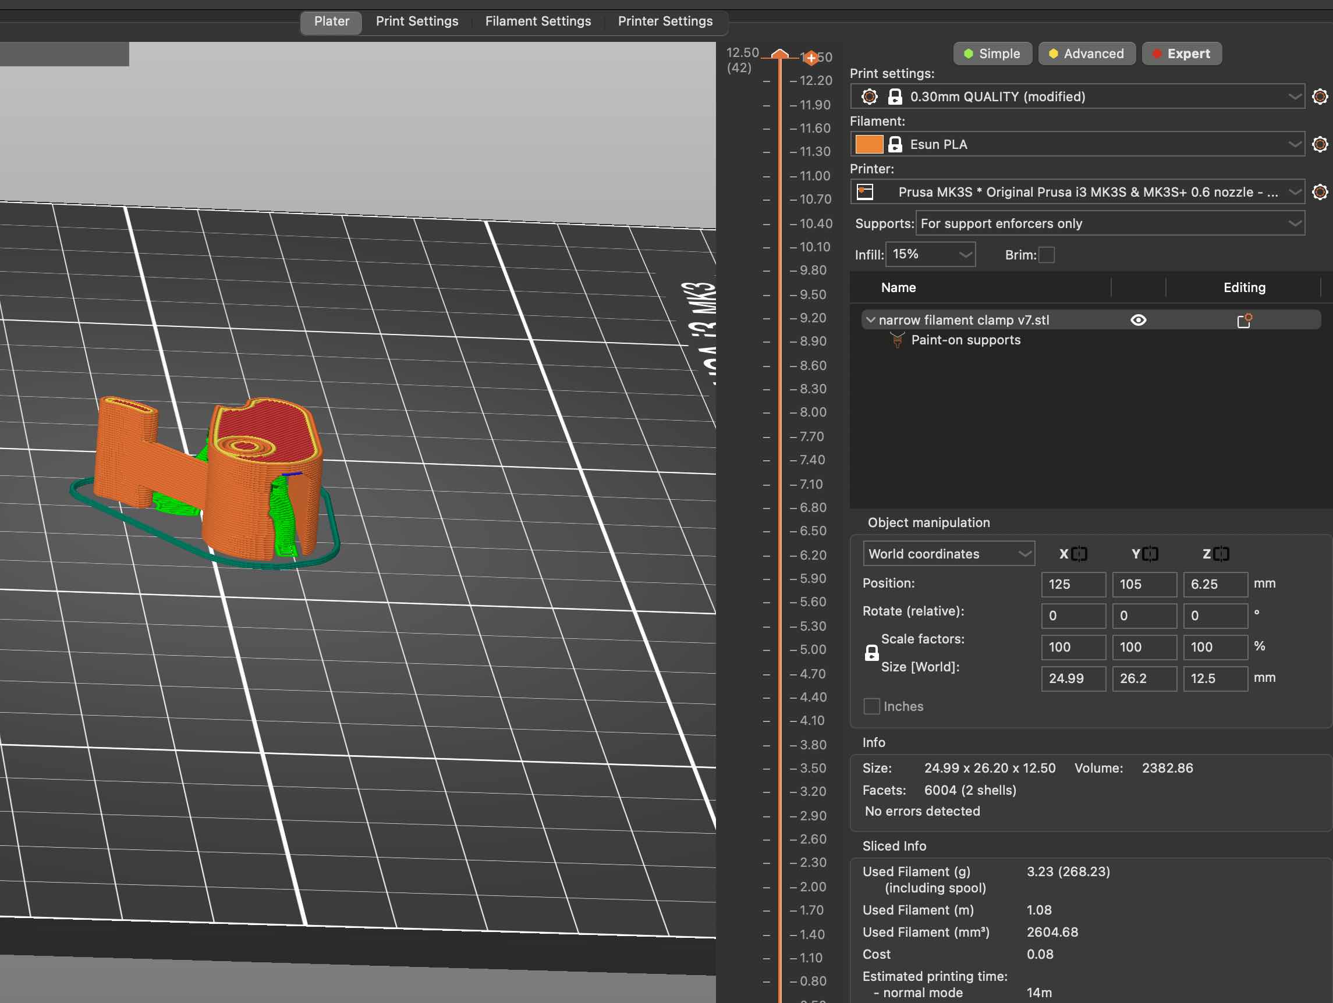
Task: Open filament detail settings via spool gear icon
Action: click(1320, 144)
